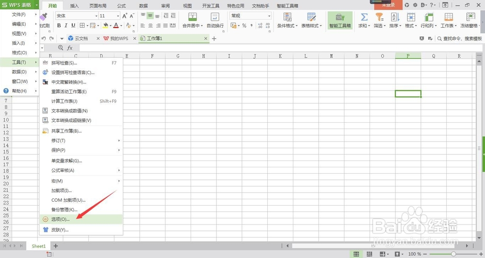Click the 未登录 login button
The height and width of the screenshot is (258, 485).
click(x=388, y=5)
